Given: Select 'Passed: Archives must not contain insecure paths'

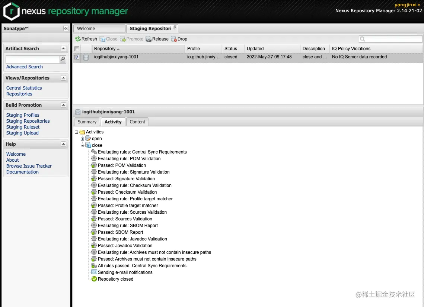Looking at the screenshot, I should click(x=147, y=259).
